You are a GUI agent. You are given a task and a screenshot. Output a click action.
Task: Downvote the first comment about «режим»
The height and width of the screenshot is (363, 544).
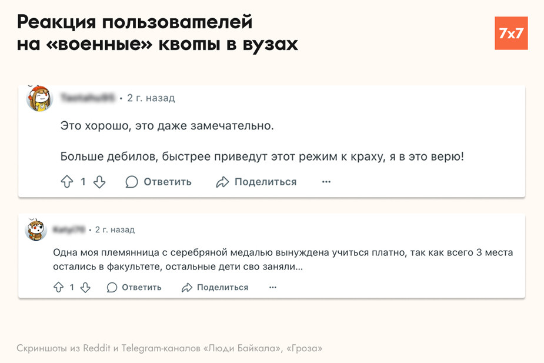coord(99,182)
